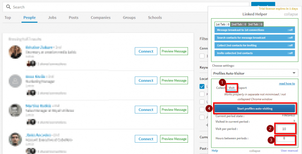Preview Message for the first search result
Image resolution: width=302 pixels, height=154 pixels.
click(x=174, y=51)
